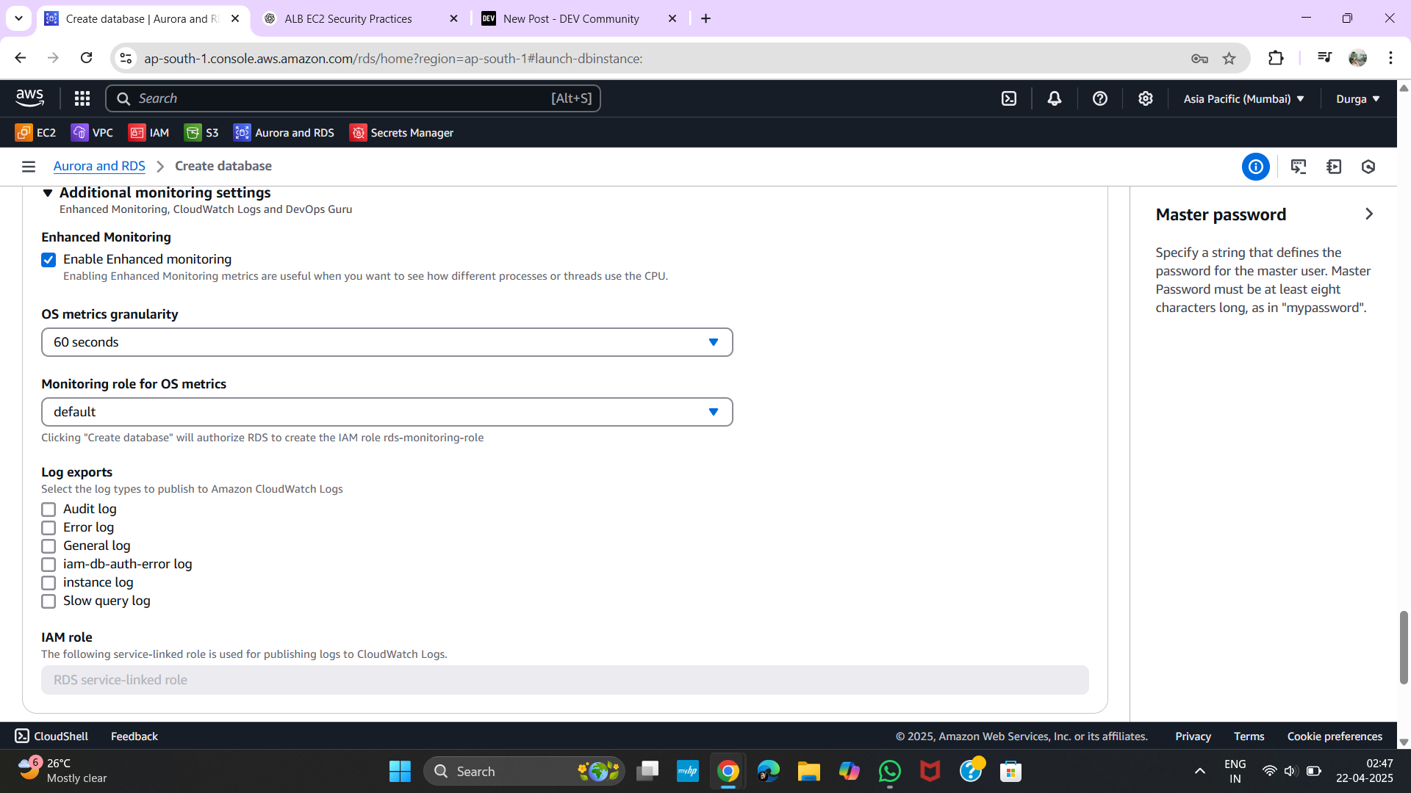
Task: Toggle the side navigation hamburger menu
Action: (x=29, y=167)
